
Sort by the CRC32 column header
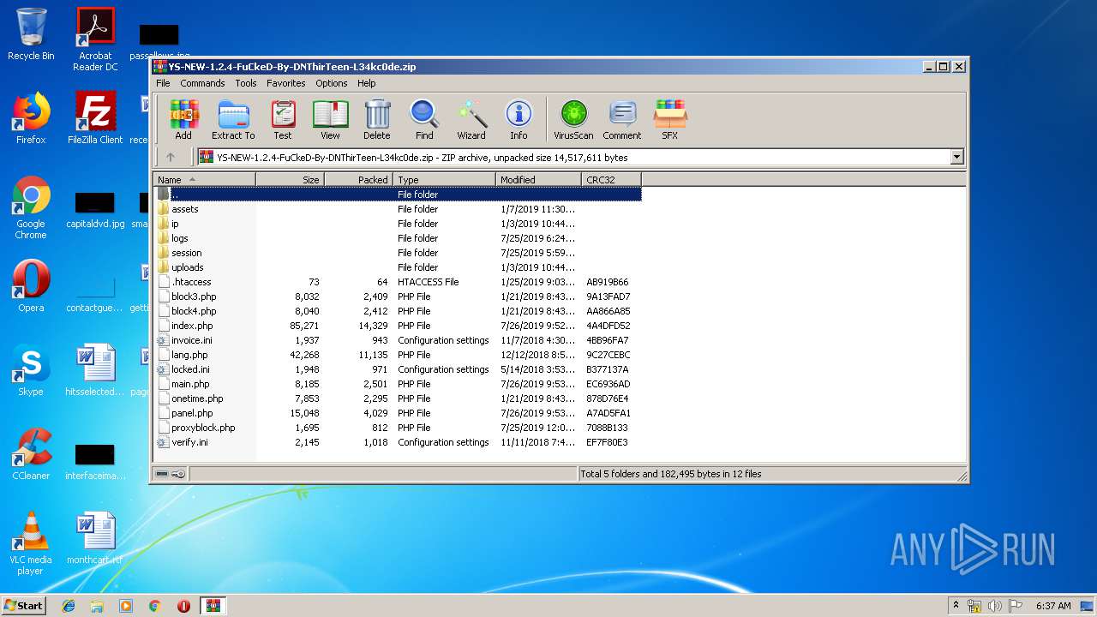(611, 180)
